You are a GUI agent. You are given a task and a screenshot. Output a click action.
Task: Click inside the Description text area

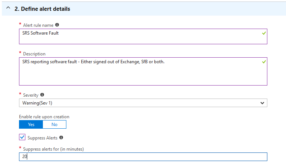coord(143,71)
